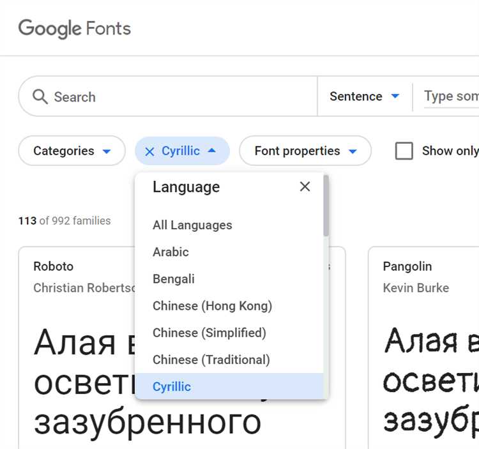Select All Languages from the list

tap(192, 225)
